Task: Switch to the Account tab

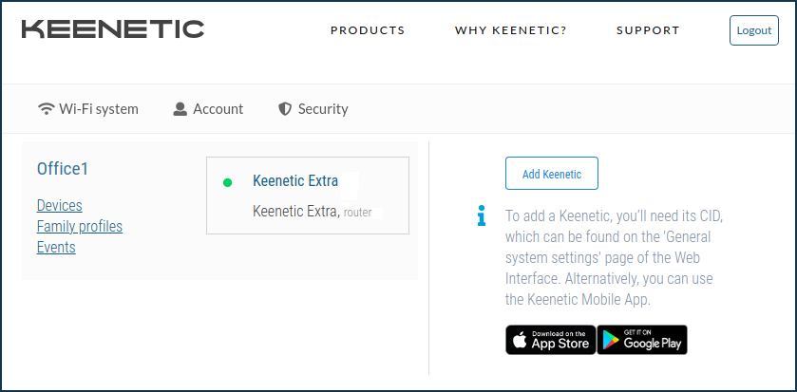Action: coord(208,108)
